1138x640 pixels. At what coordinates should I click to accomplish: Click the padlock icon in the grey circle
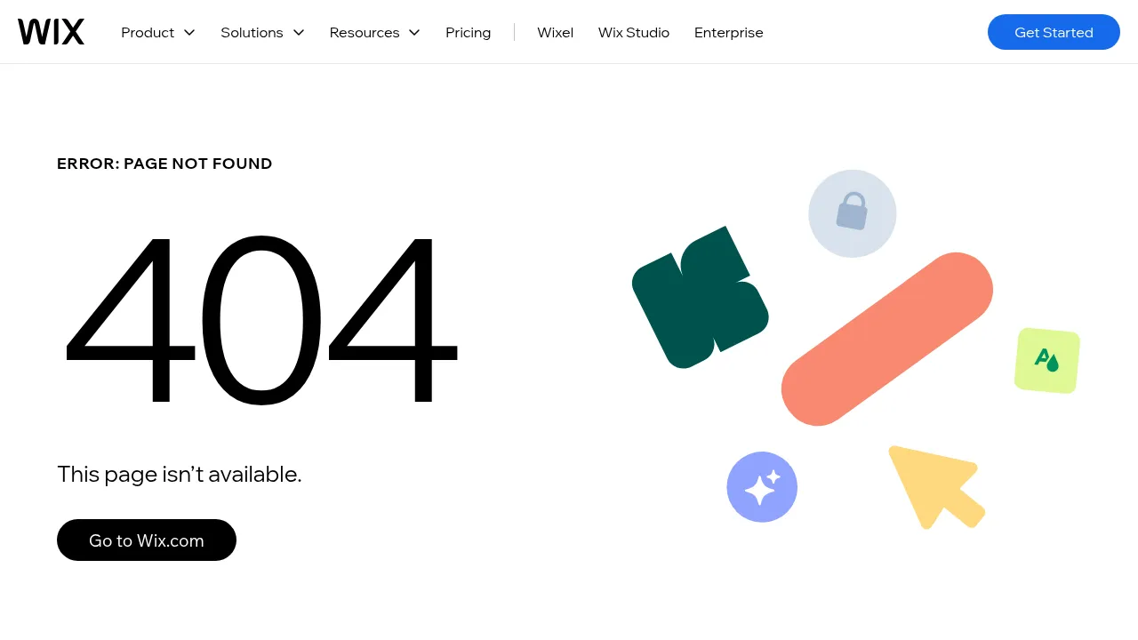click(x=852, y=212)
